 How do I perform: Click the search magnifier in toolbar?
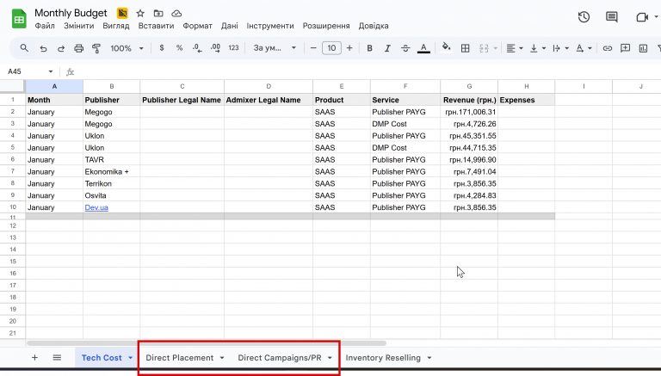24,48
